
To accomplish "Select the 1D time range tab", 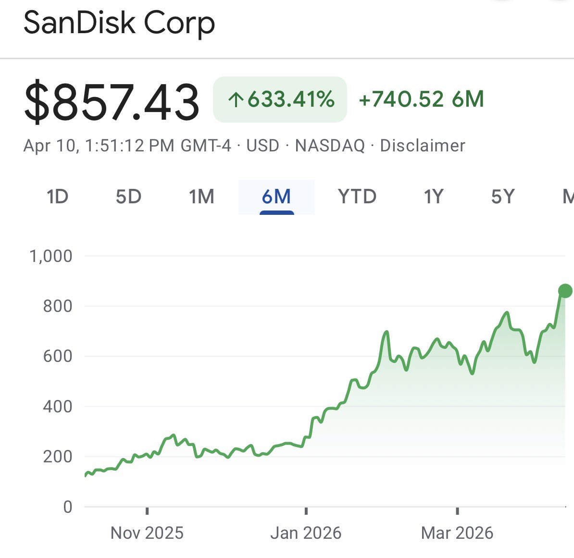I will click(57, 197).
